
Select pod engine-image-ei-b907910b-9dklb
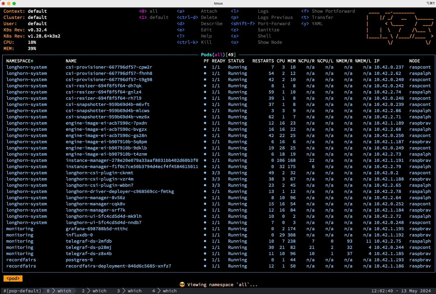pos(219,148)
